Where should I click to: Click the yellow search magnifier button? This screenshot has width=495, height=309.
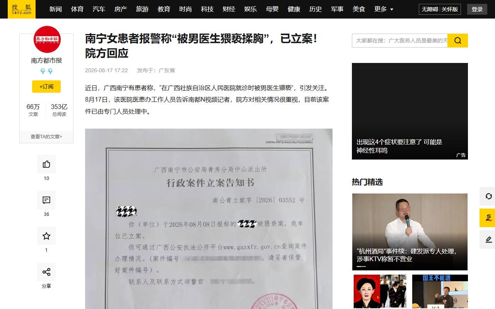(457, 41)
